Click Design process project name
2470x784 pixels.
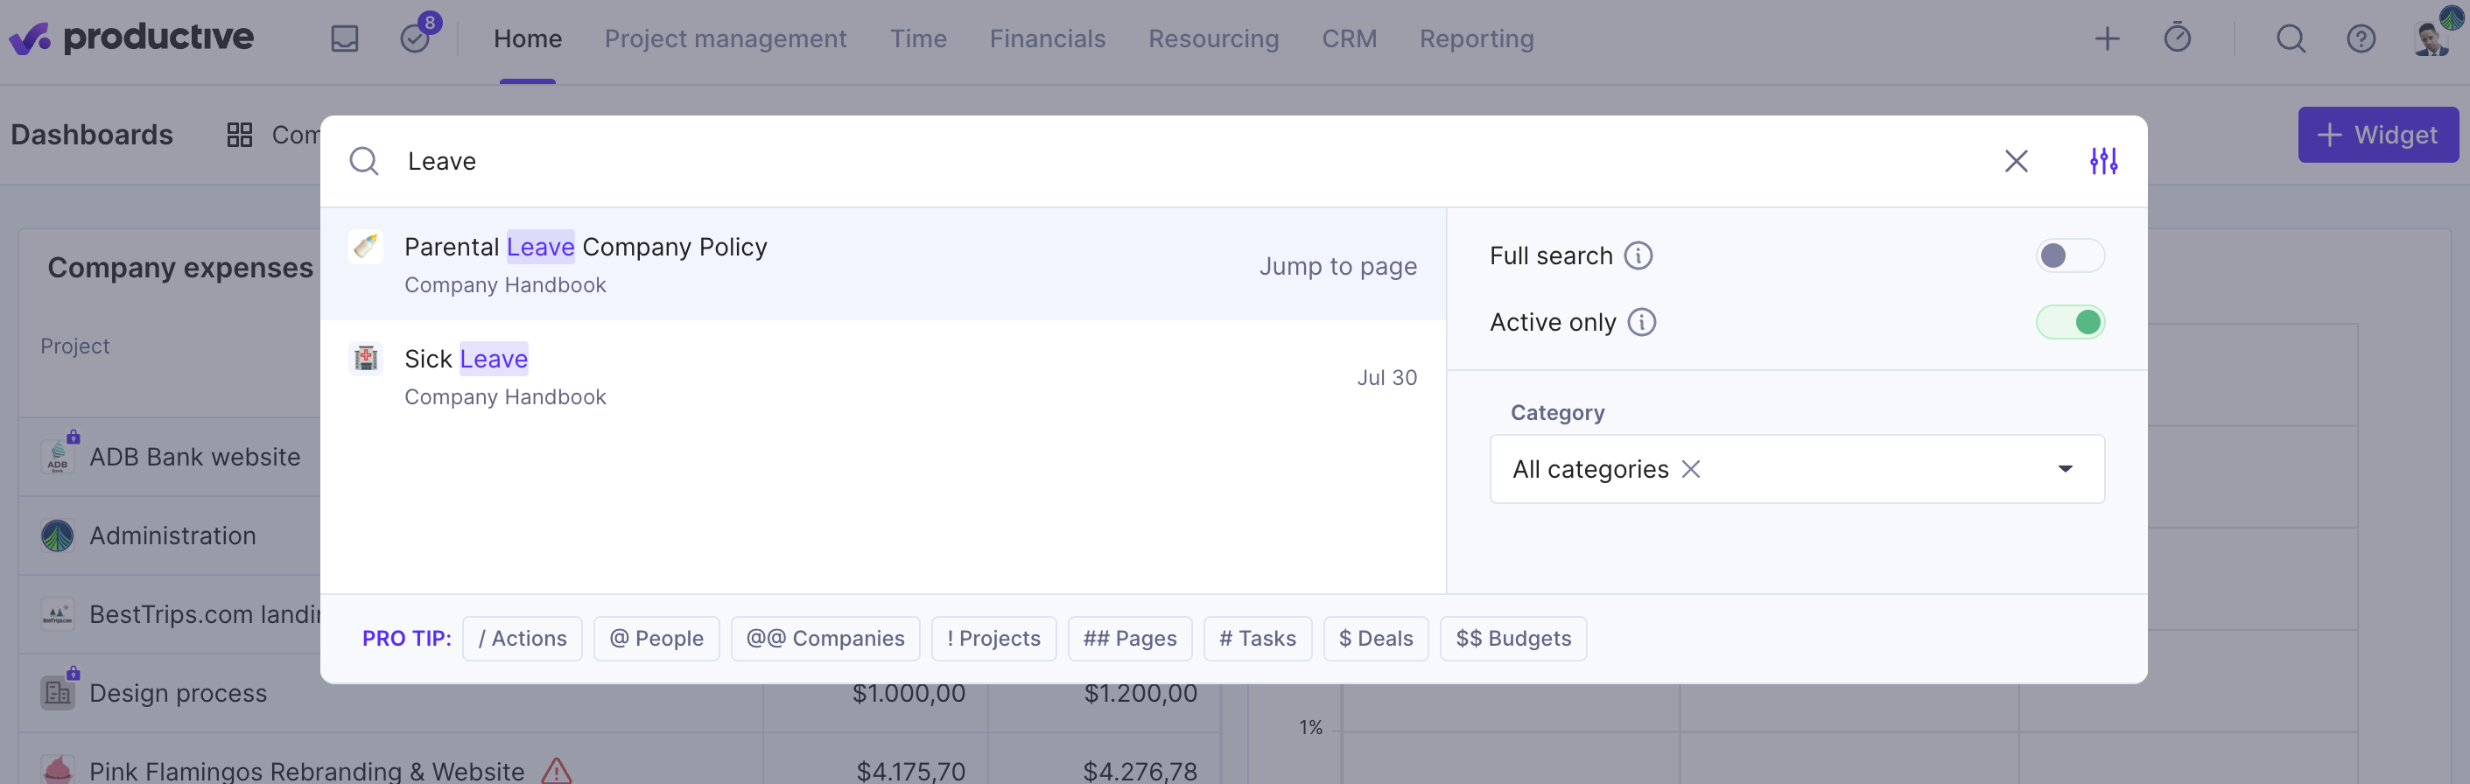179,693
